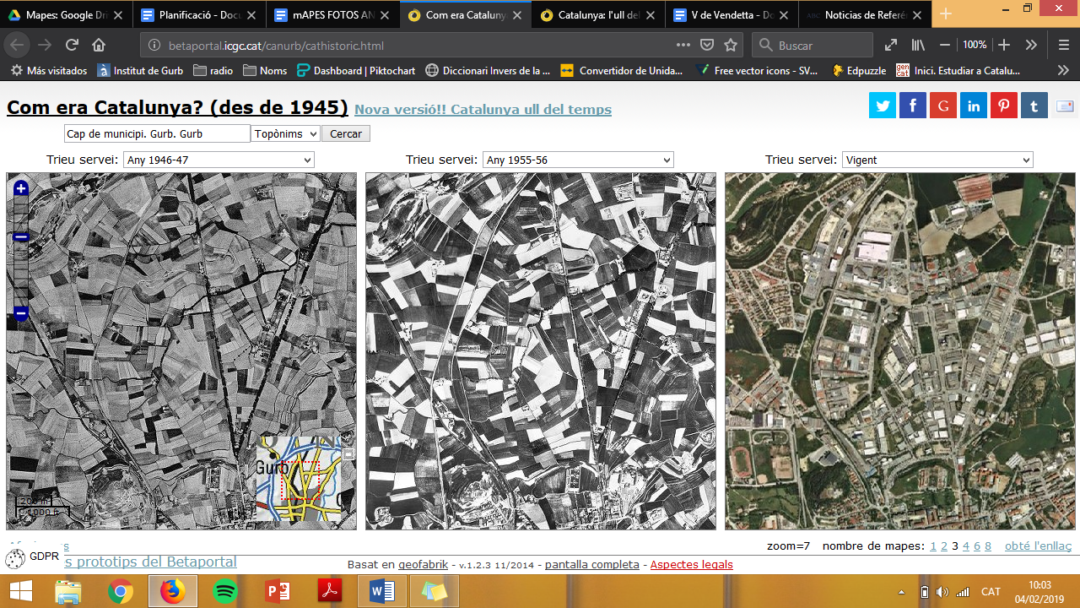The height and width of the screenshot is (608, 1080).
Task: Go back to the previous page
Action: [18, 45]
